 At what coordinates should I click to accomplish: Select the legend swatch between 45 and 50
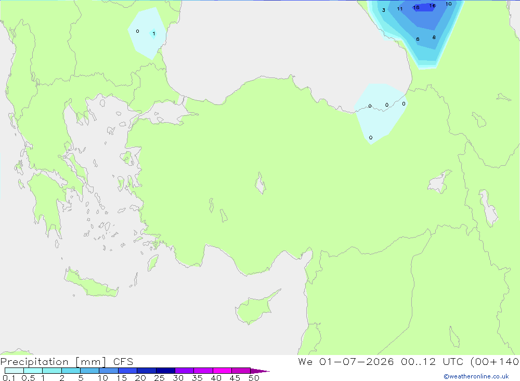(241, 371)
